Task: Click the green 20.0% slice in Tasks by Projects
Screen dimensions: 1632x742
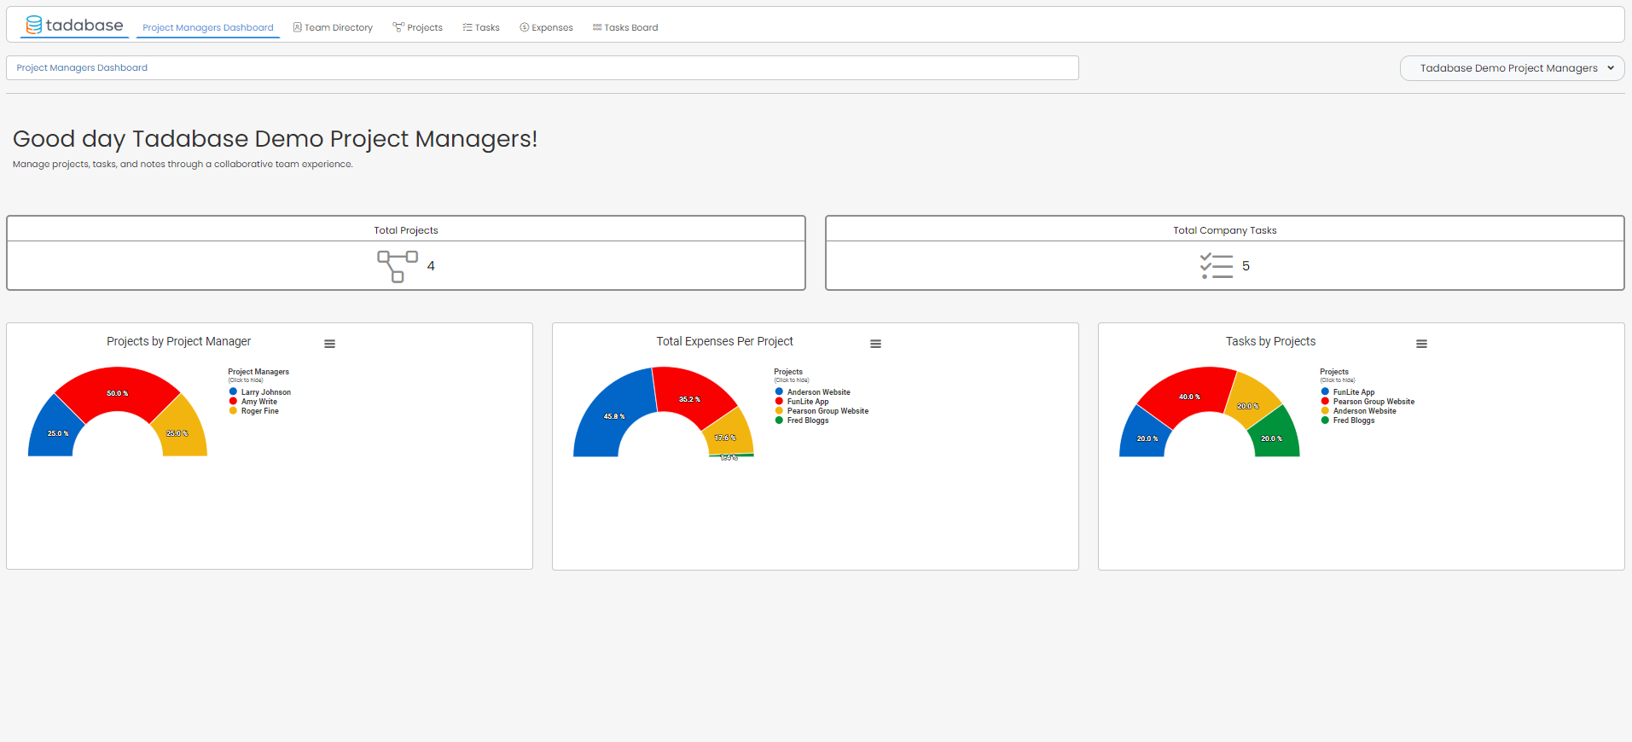Action: (1274, 438)
